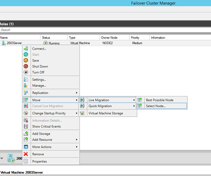The width and height of the screenshot is (211, 176).
Task: Click the red X Remove icon
Action: 26,154
